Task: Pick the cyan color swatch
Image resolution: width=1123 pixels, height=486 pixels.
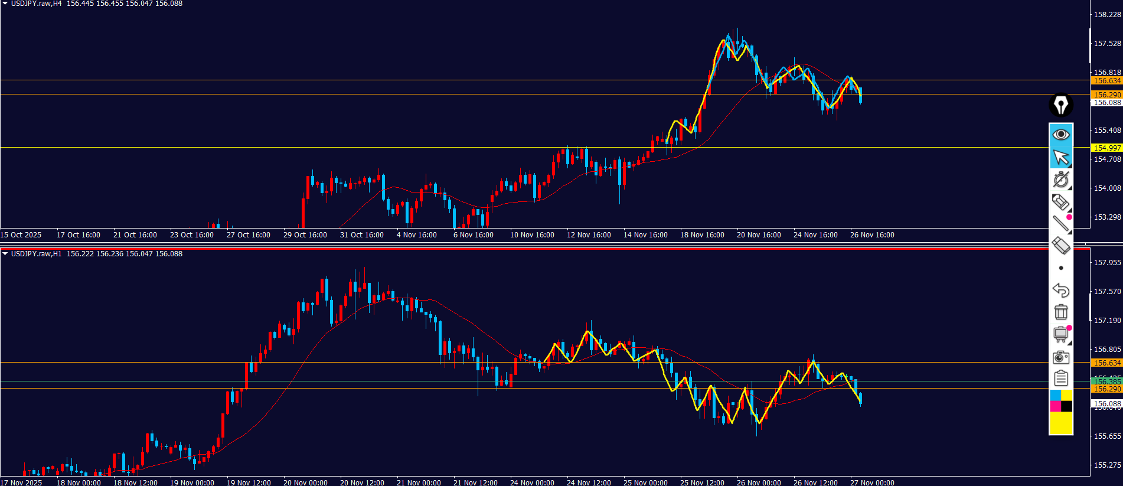Action: 1055,395
